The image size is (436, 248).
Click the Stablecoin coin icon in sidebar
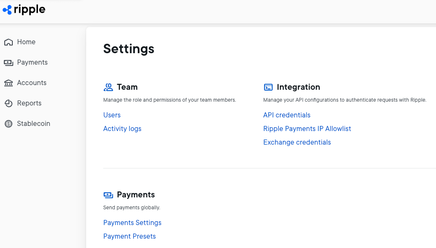8,124
